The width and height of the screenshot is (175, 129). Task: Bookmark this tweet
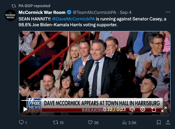159,123
